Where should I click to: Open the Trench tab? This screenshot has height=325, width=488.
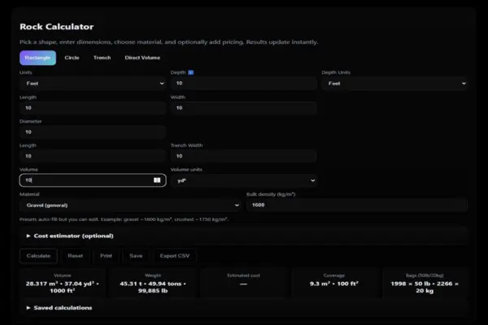(102, 58)
